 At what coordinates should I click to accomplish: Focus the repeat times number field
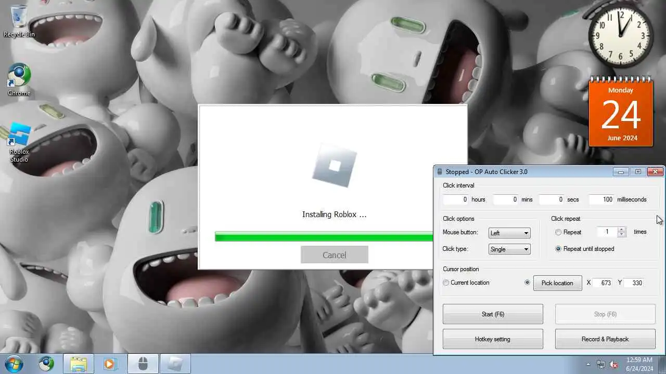607,232
